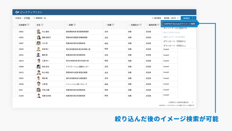Check the box for employee 10054
The image size is (232, 131).
[15, 78]
